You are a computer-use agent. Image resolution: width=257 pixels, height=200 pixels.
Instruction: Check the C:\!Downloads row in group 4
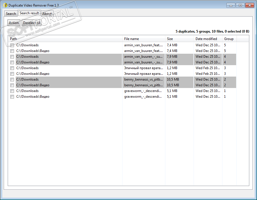pos(12,57)
